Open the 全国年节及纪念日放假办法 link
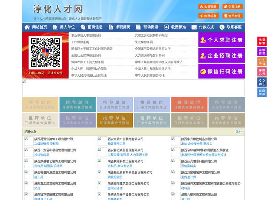This screenshot has height=200, width=267. click(x=153, y=49)
